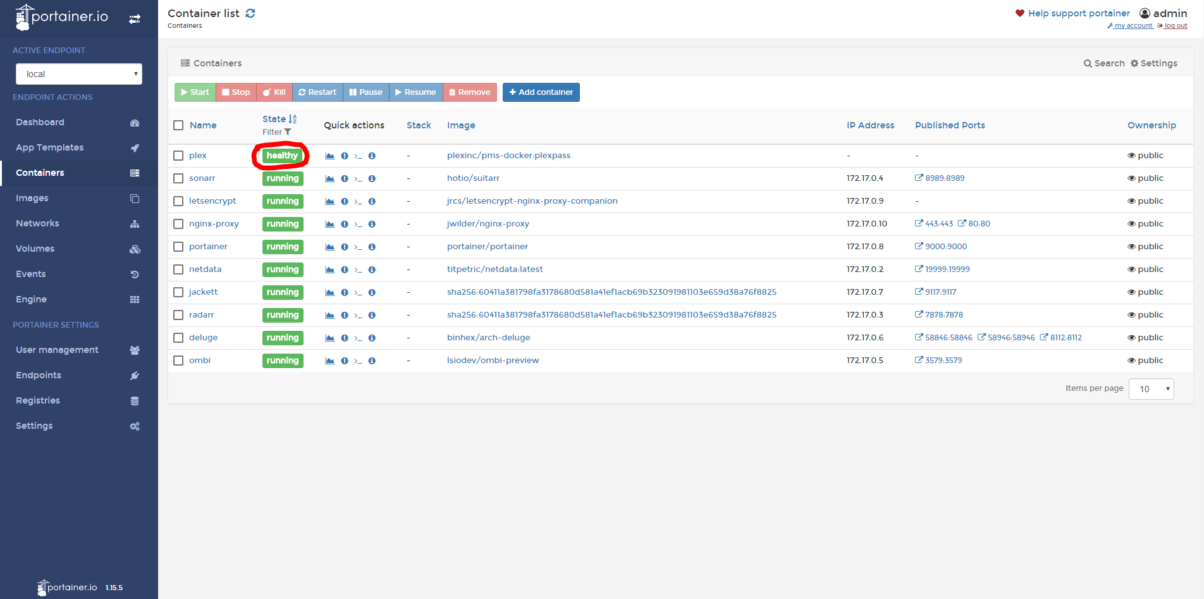Mark the ombi container checkbox

pos(178,361)
